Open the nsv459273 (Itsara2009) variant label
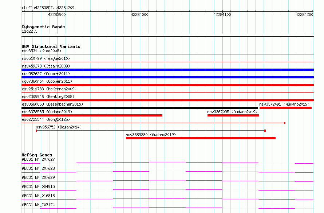This screenshot has height=213, width=324. [46, 66]
